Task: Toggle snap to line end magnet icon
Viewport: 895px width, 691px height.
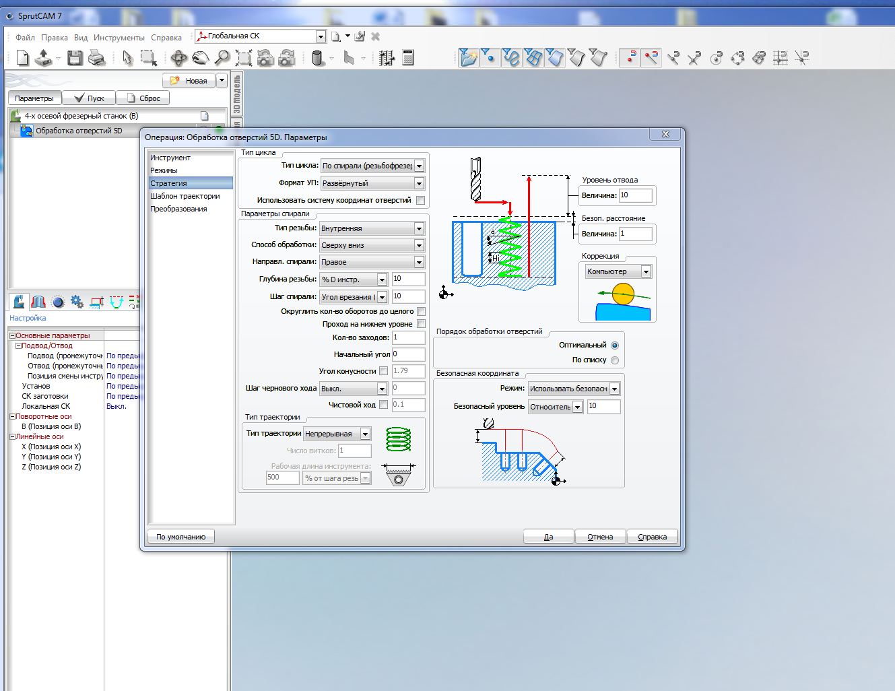Action: pyautogui.click(x=651, y=59)
